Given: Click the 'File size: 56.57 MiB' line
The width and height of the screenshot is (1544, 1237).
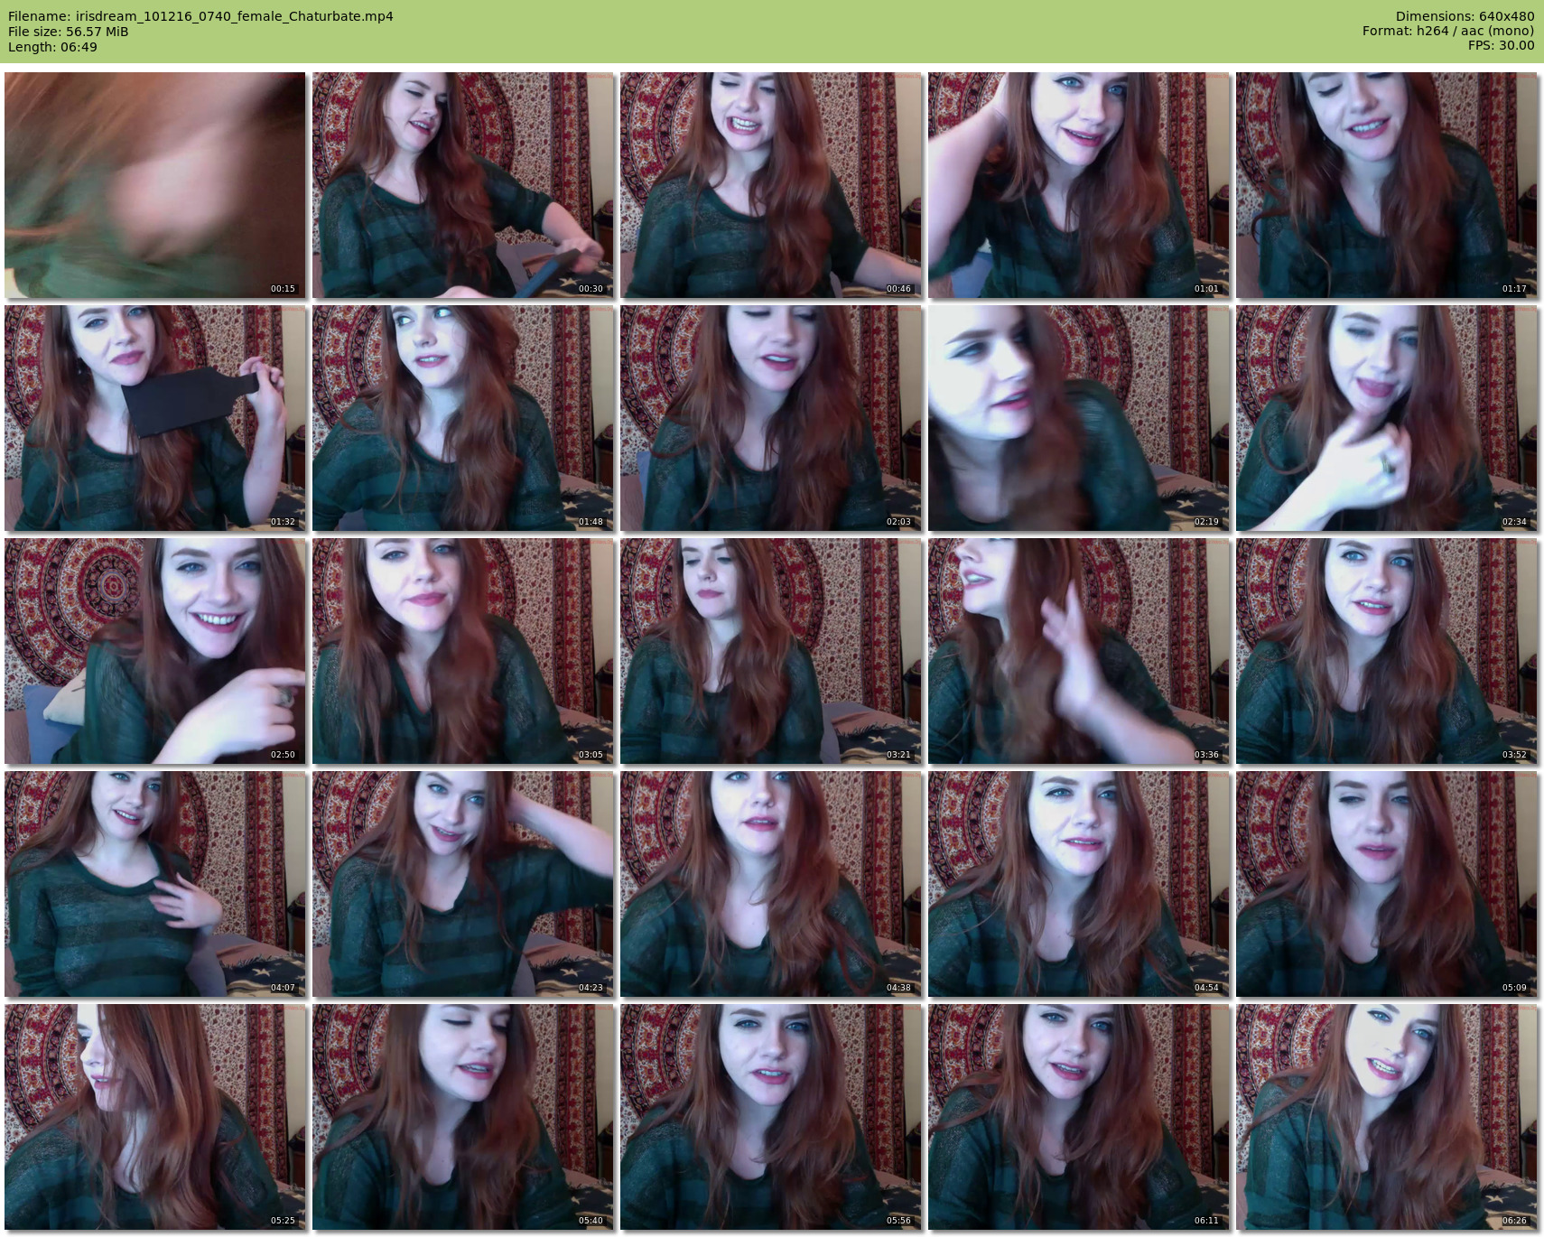Looking at the screenshot, I should coord(69,32).
